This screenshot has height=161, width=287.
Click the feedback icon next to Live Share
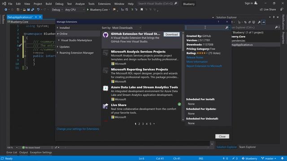coord(282,9)
